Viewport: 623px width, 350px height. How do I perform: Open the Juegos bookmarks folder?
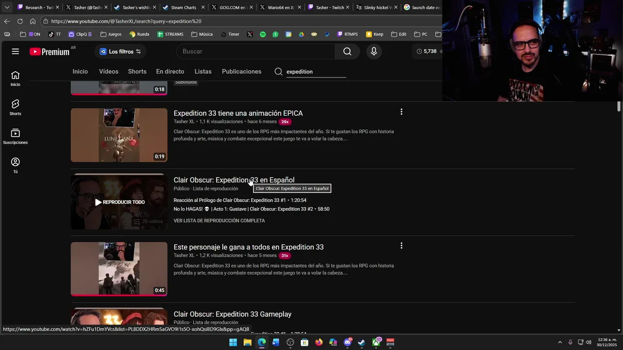click(x=111, y=35)
